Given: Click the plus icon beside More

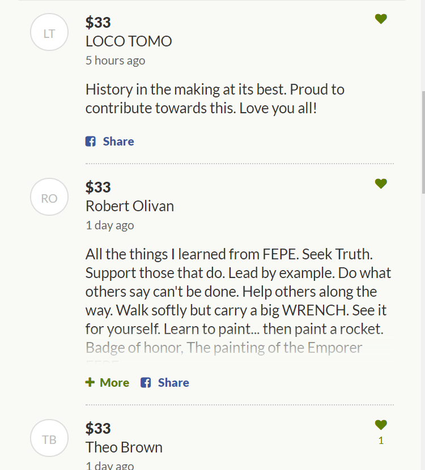Looking at the screenshot, I should [90, 383].
